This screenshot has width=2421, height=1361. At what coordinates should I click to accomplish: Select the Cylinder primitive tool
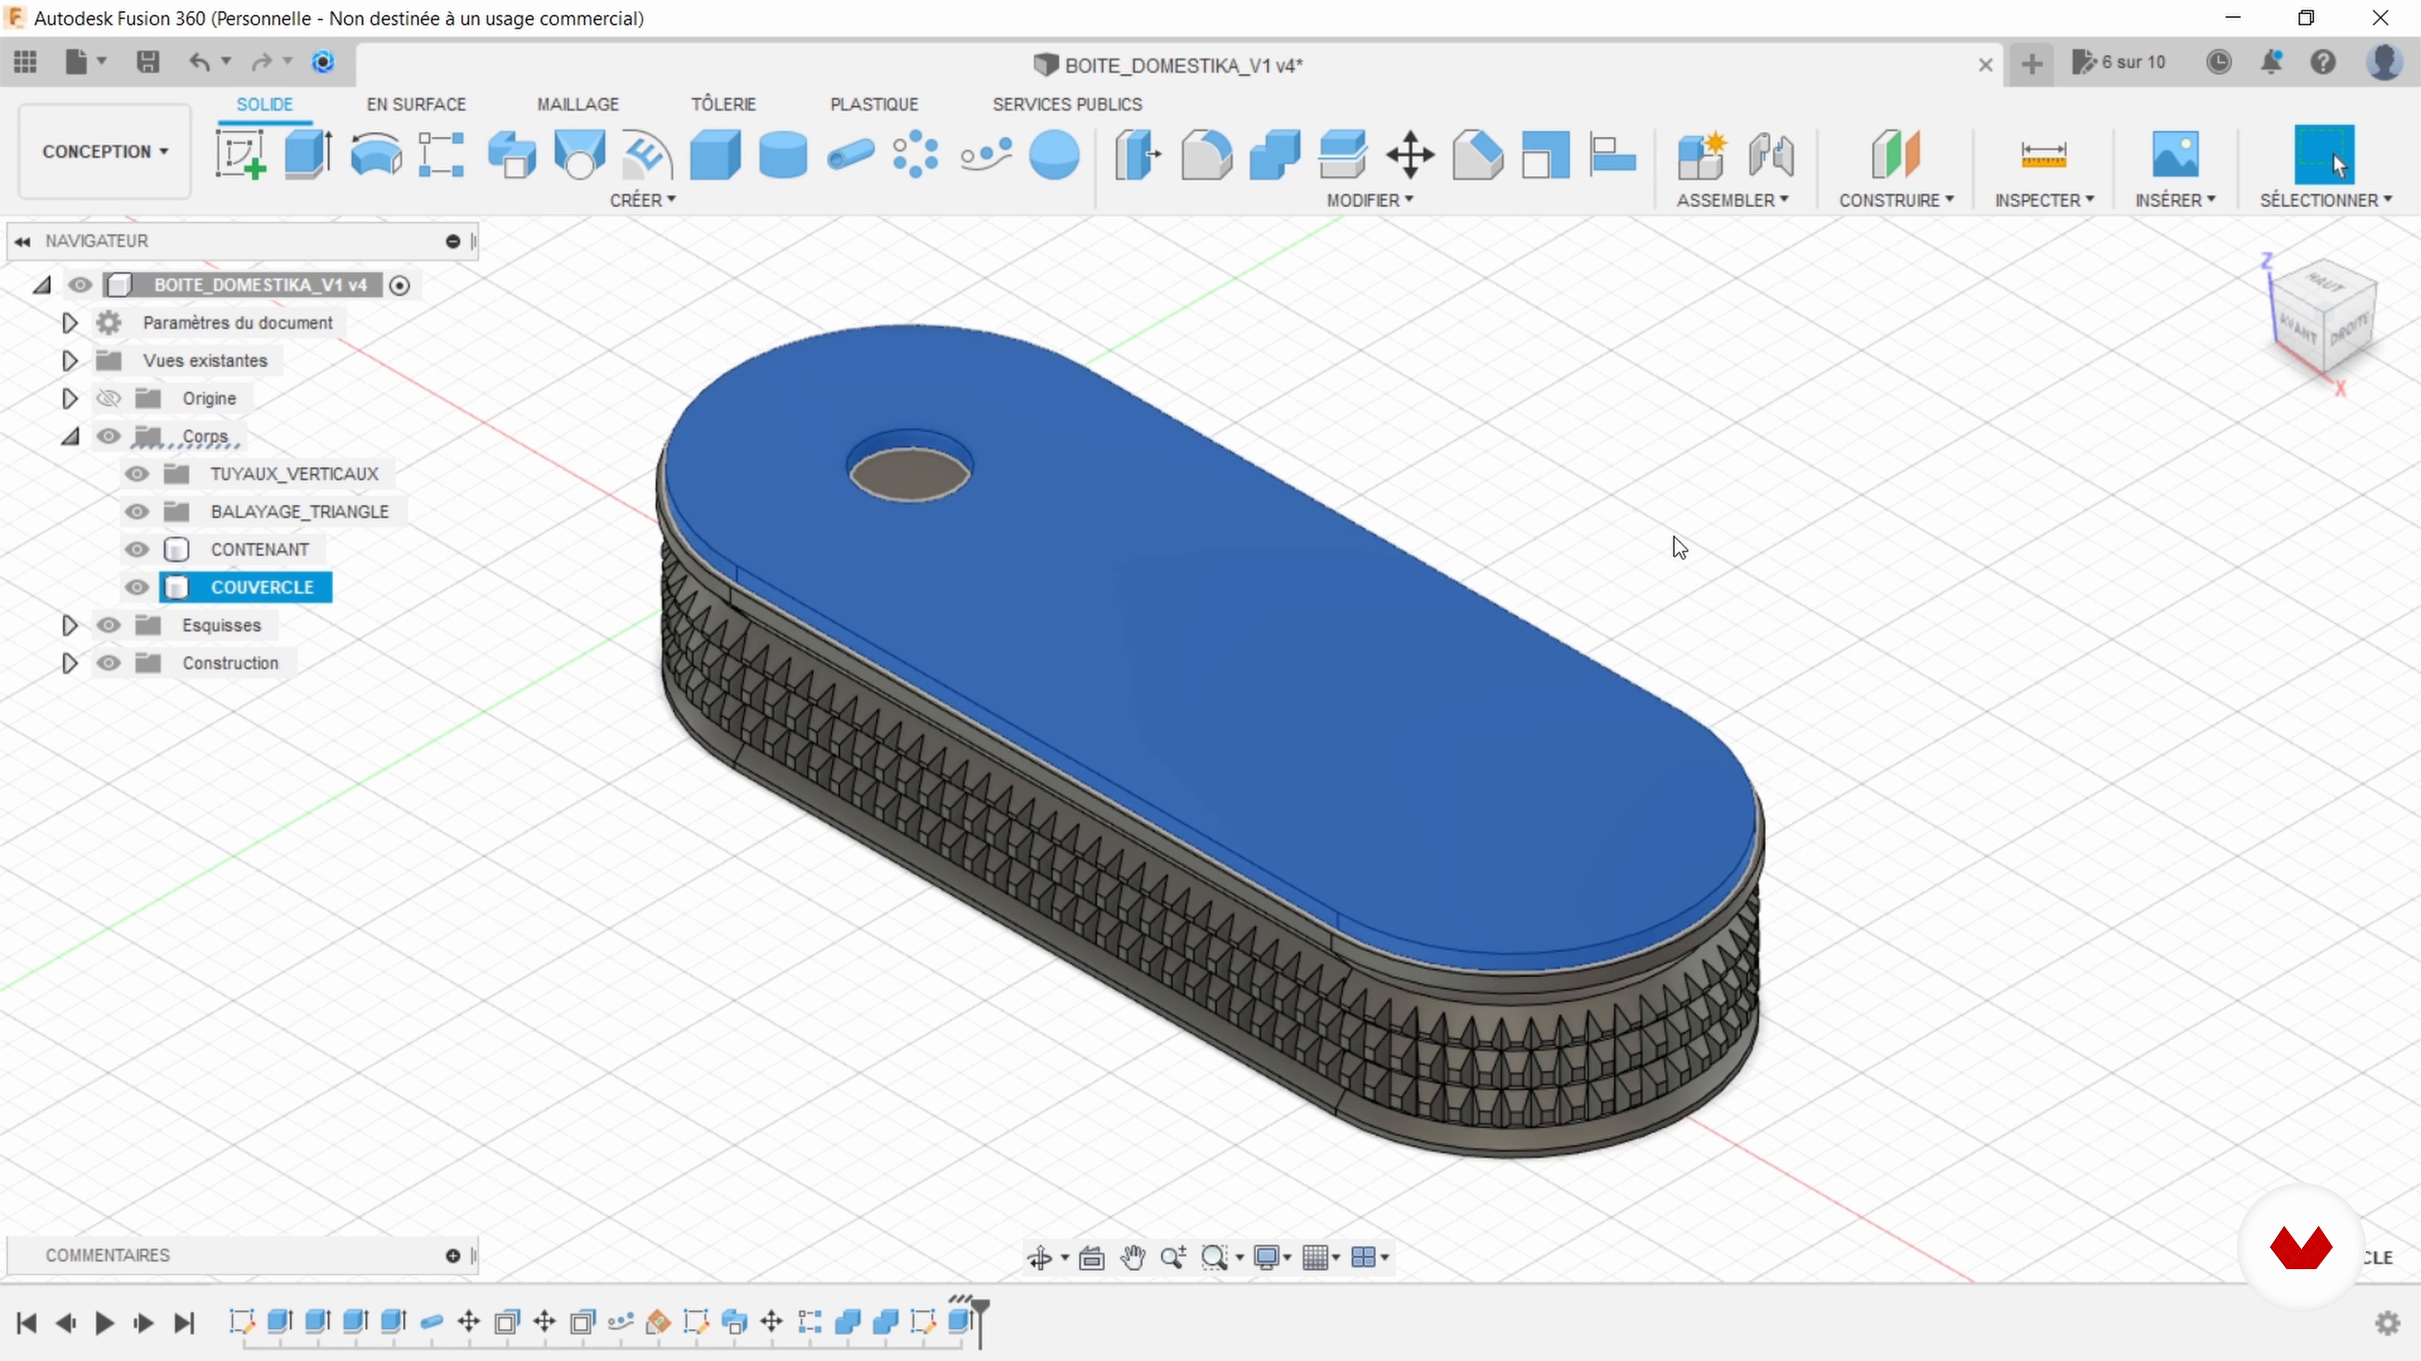pos(783,154)
